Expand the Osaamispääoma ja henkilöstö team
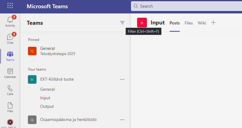This screenshot has width=242, height=128. pyautogui.click(x=71, y=120)
